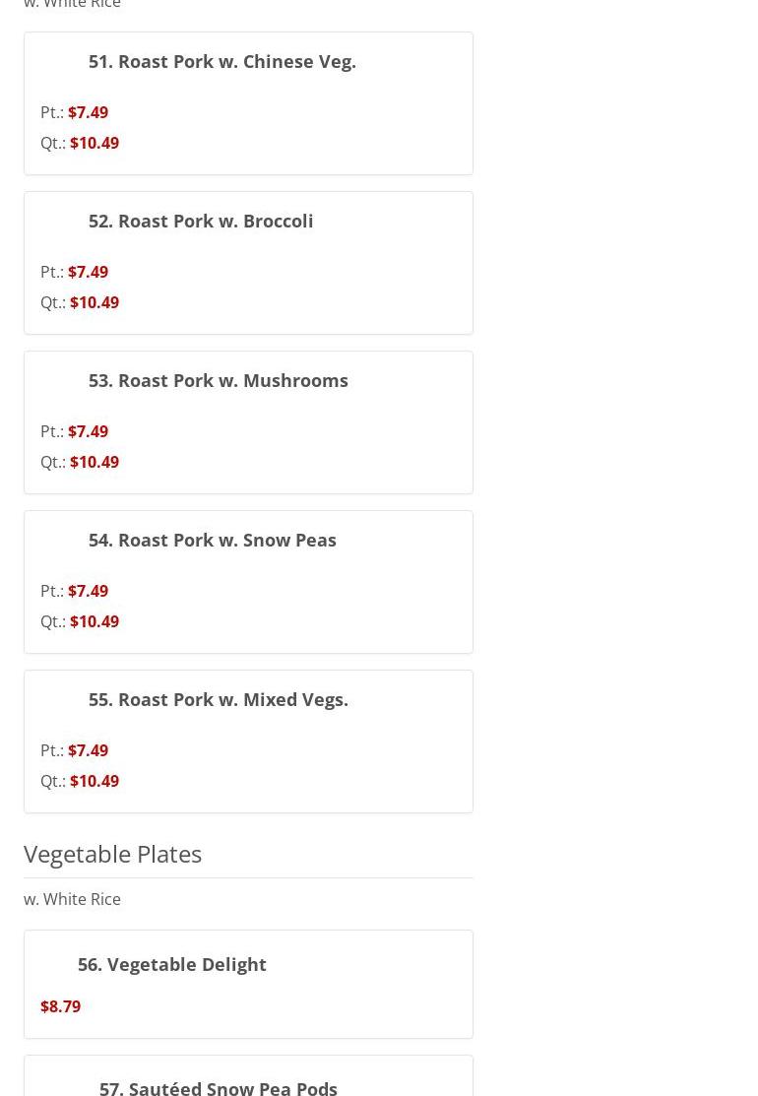The height and width of the screenshot is (1096, 758).
Task: Open item 52 Roast Pork w. Broccoli
Action: (x=201, y=221)
